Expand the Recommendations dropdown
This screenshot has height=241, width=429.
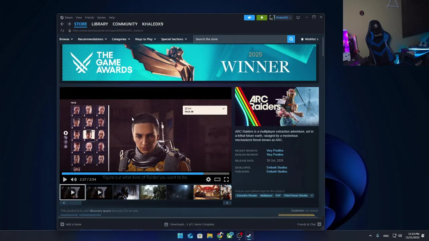(x=92, y=39)
